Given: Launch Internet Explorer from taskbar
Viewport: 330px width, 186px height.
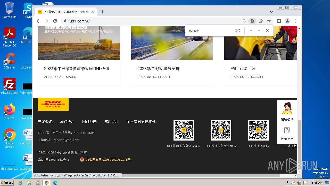Looking at the screenshot, I should click(21, 183).
